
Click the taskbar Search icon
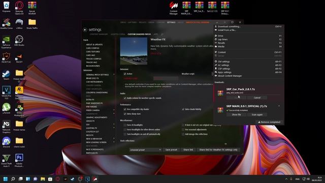tap(13, 179)
